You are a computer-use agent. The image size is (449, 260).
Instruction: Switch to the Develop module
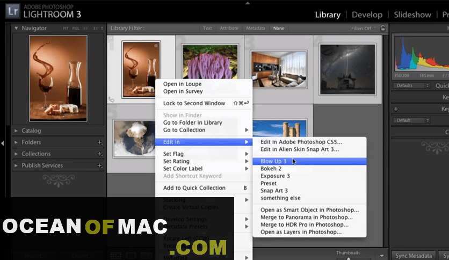click(x=367, y=15)
